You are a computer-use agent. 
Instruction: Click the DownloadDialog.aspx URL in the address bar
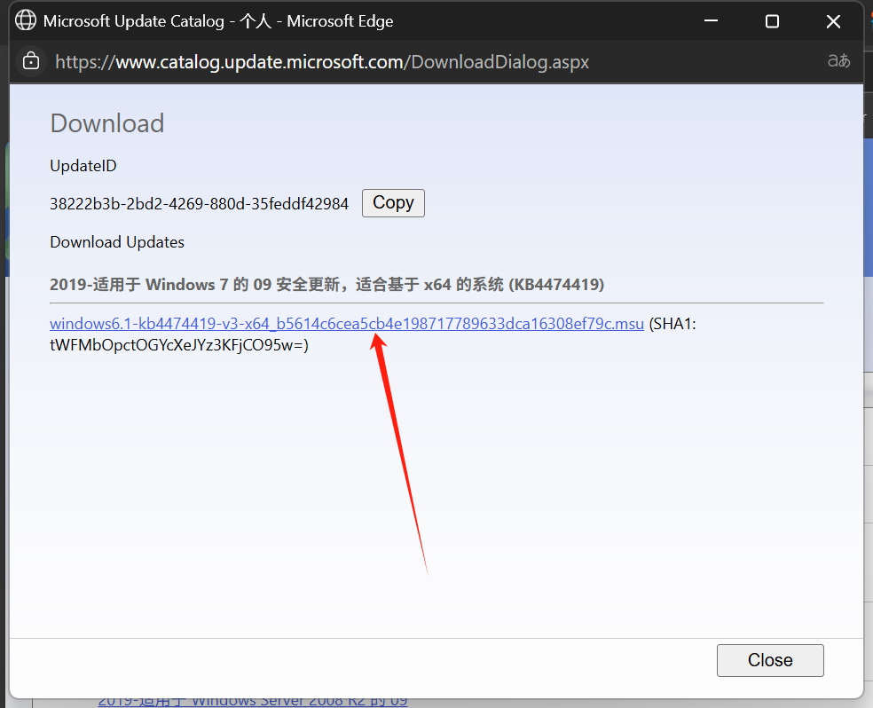(x=322, y=62)
